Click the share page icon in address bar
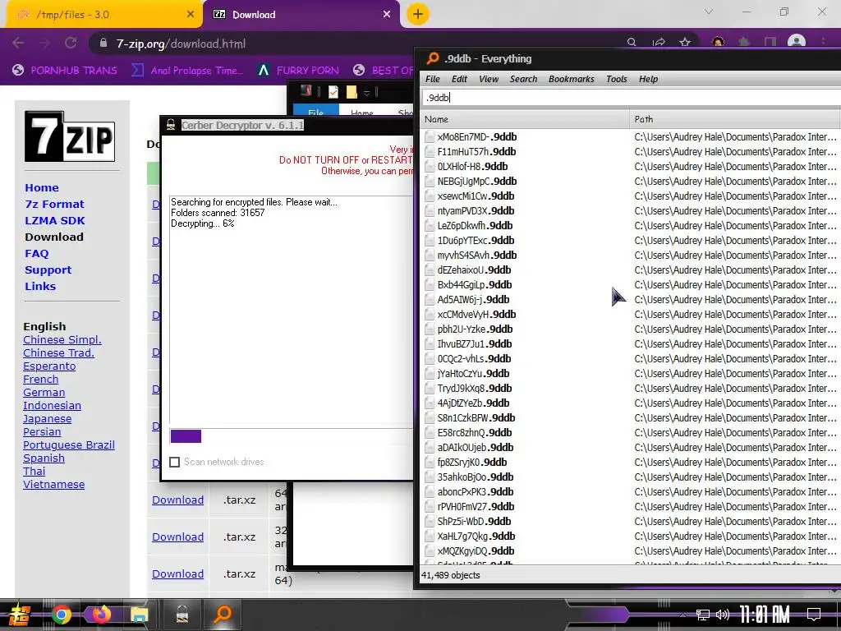 tap(659, 43)
